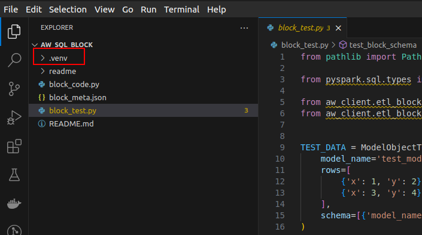Viewport: 422px width, 235px height.
Task: Open the Terminal menu
Action: pos(181,10)
